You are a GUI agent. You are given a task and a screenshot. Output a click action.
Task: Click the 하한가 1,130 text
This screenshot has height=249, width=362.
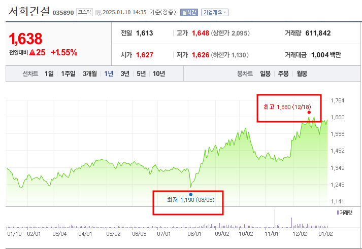(229, 55)
